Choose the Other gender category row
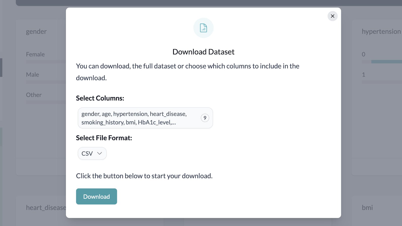 click(x=34, y=95)
